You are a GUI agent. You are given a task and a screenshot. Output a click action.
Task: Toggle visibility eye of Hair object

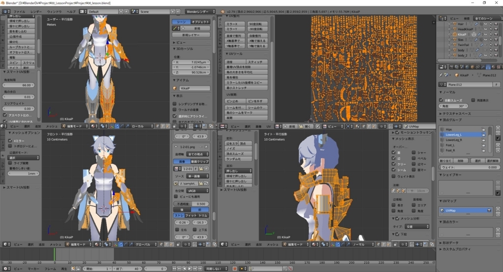(485, 24)
